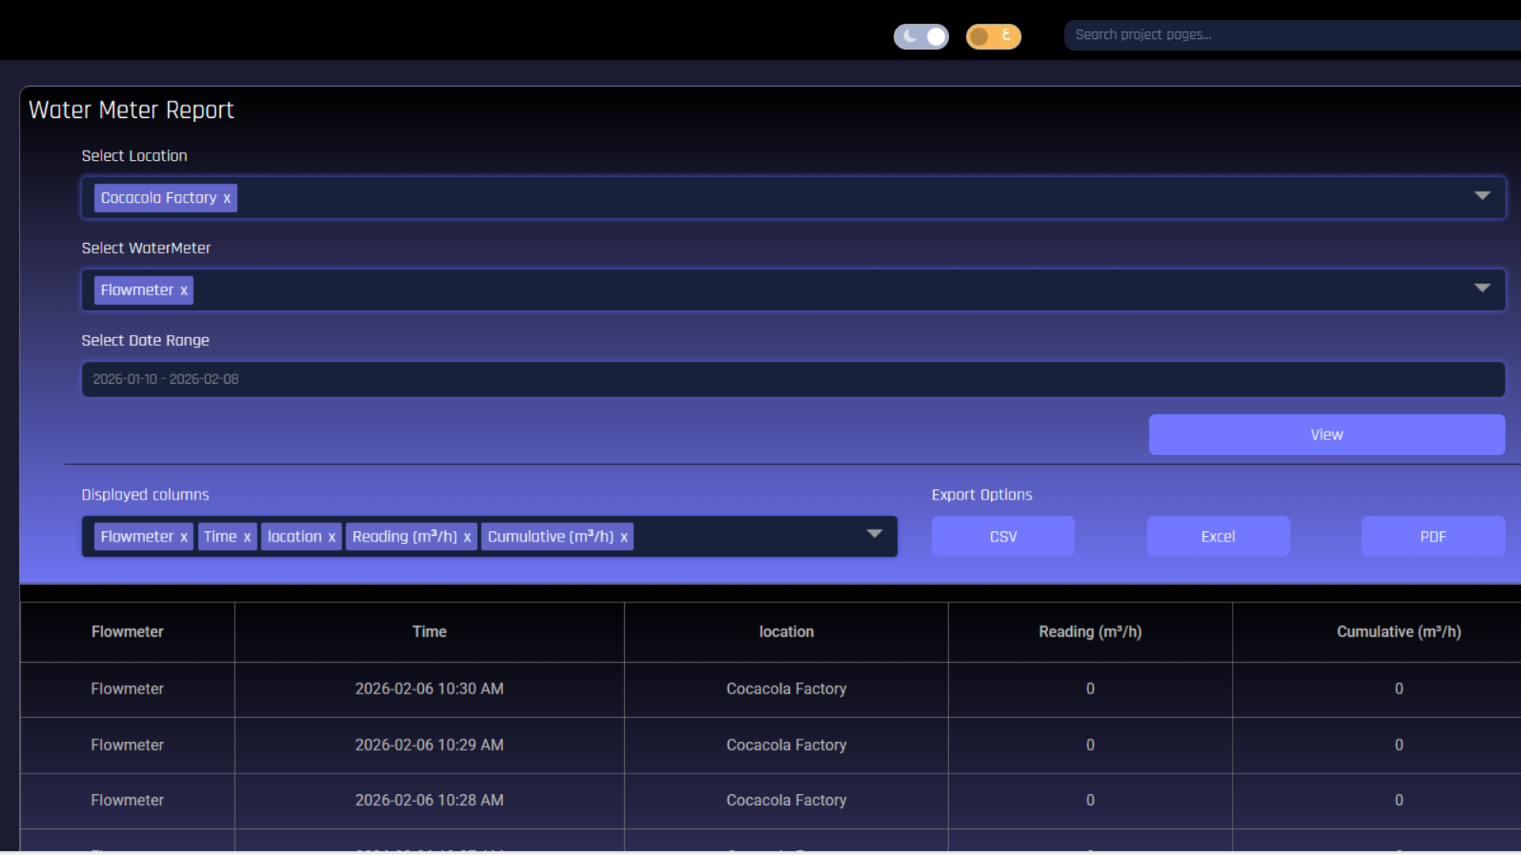Remove the Flowmeter tag from WaterMeter field
Viewport: 1521px width, 855px height.
184,291
